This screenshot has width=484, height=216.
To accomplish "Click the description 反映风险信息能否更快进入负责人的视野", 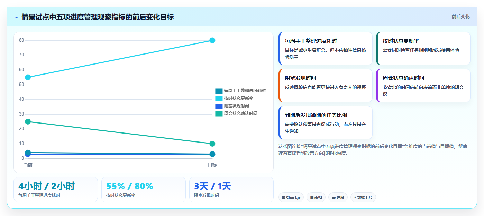I will tap(326, 87).
